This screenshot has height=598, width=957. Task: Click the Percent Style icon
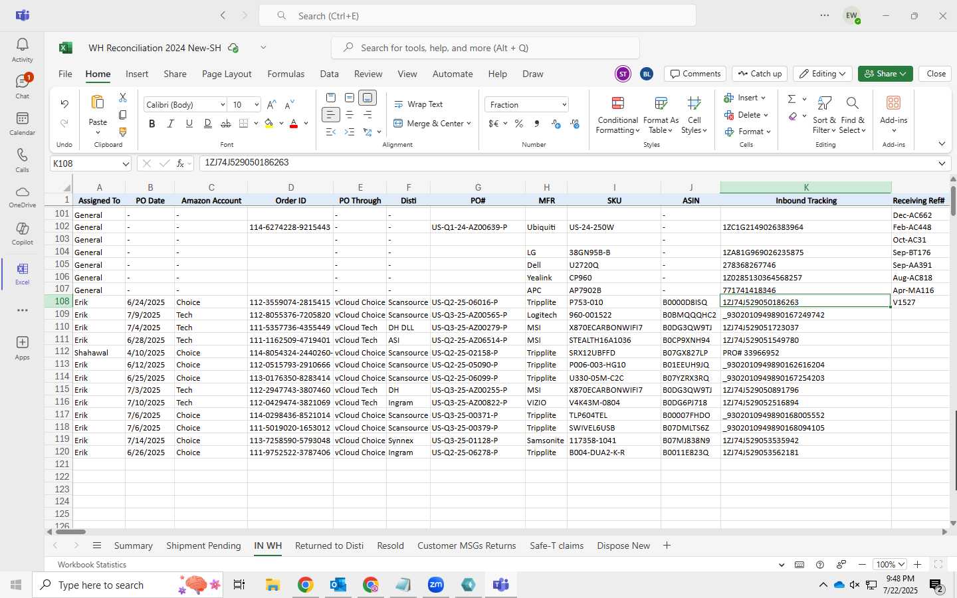pyautogui.click(x=519, y=124)
